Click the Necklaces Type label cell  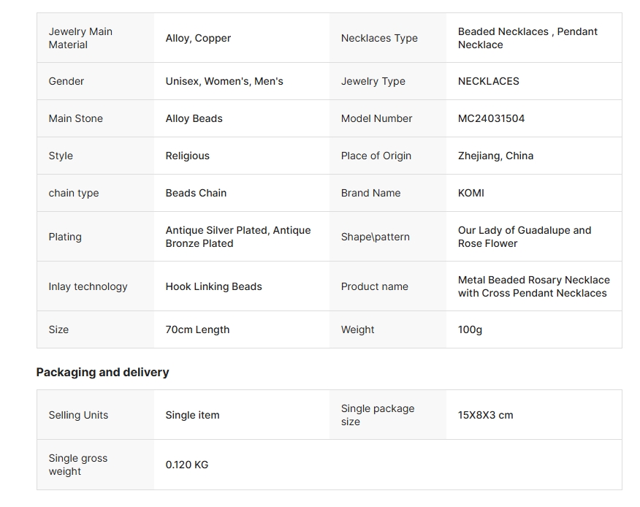point(379,38)
